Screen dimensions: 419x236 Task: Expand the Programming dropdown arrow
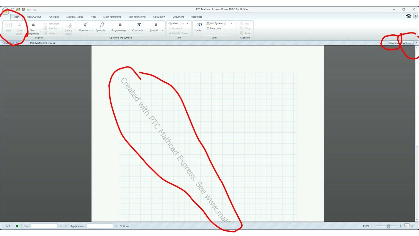129,30
